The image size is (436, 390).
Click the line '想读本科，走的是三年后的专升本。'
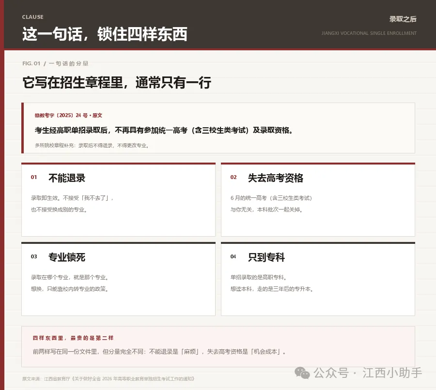(272, 289)
